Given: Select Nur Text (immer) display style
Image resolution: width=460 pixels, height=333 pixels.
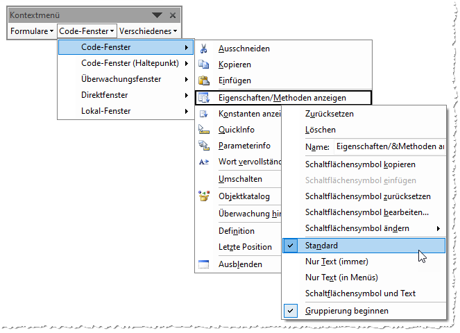Looking at the screenshot, I should tap(337, 262).
